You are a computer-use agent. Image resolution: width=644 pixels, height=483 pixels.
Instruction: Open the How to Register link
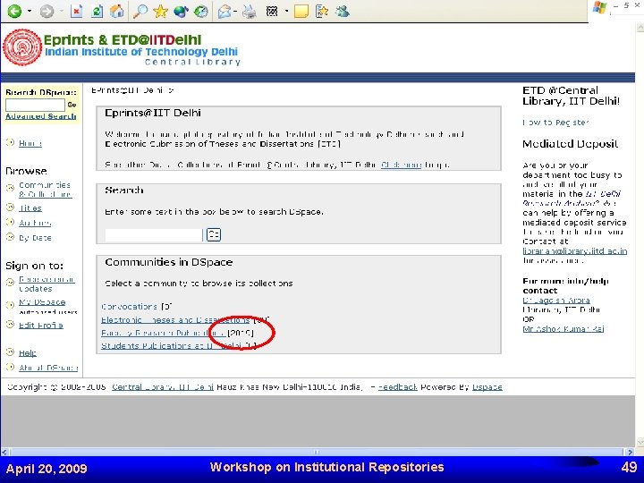(555, 123)
